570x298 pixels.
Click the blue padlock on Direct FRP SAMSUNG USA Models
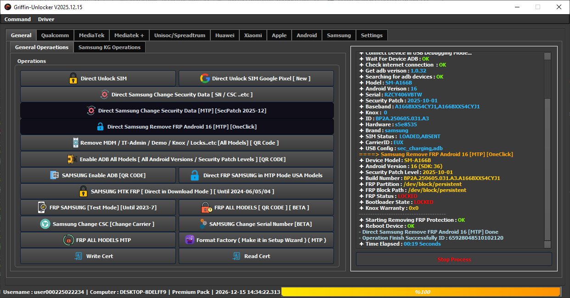pos(195,175)
